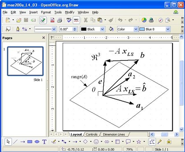Switch to the Dimension Lines tab
185x152 pixels.
click(114, 134)
